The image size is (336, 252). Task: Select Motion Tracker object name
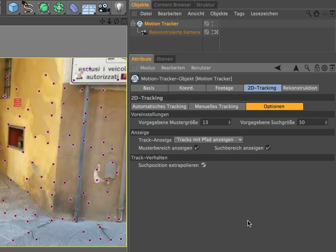point(161,24)
